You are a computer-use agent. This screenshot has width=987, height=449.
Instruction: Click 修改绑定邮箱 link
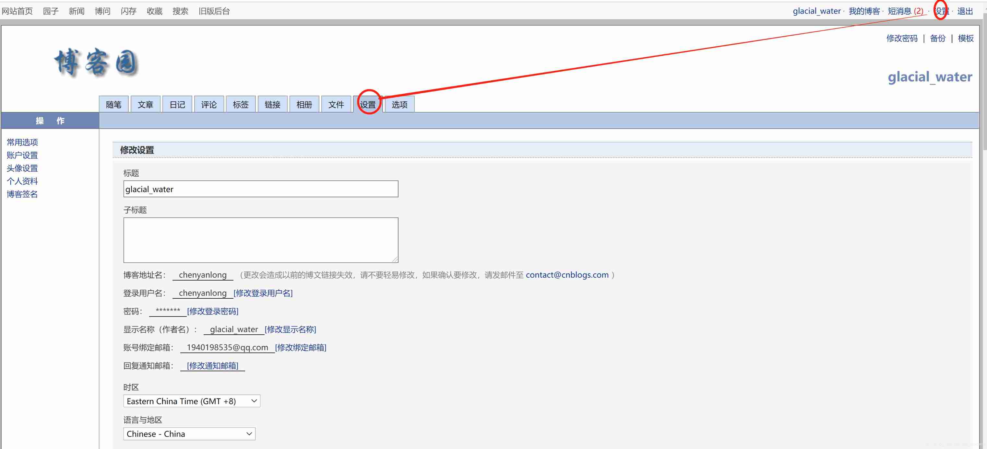300,348
